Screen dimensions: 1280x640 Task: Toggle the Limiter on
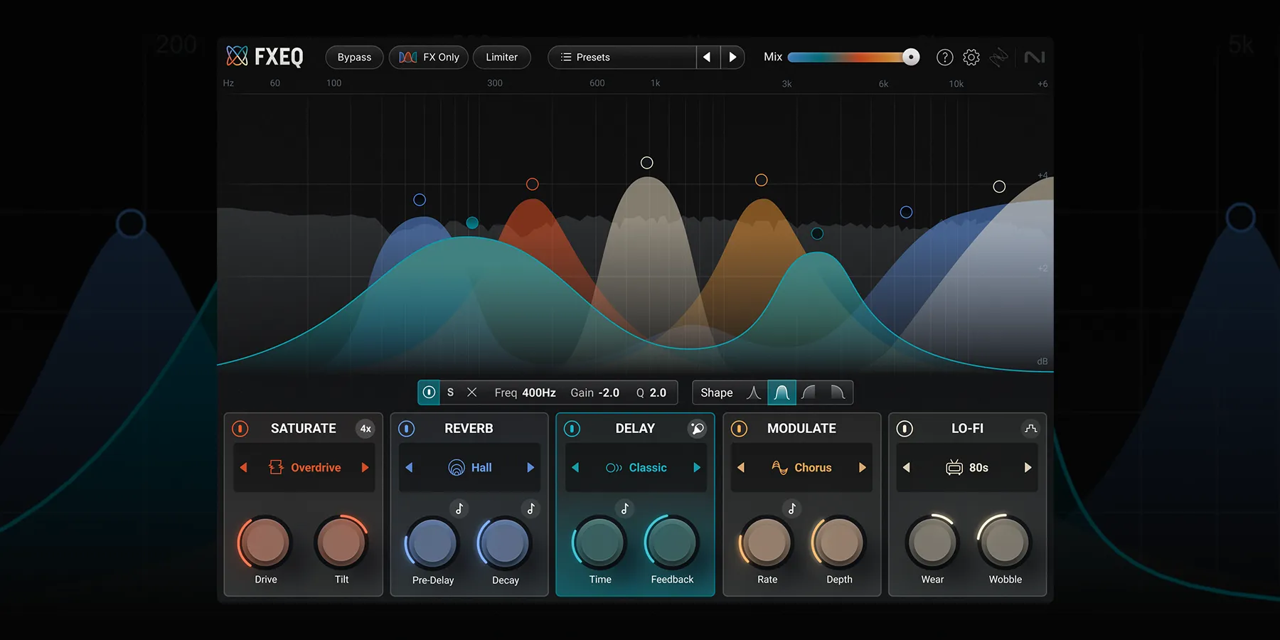pos(501,57)
